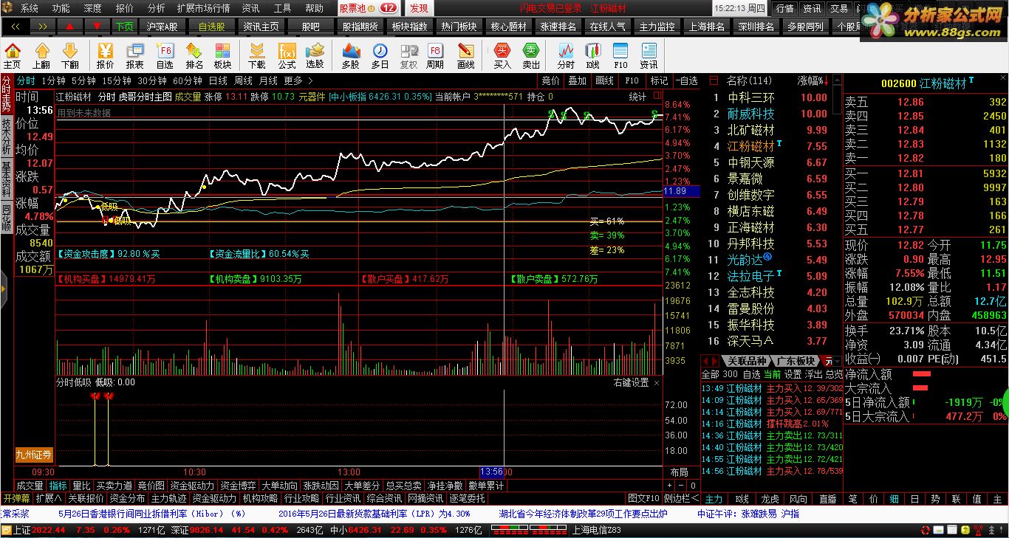Open the 多日 multi-day icon
Image resolution: width=1009 pixels, height=538 pixels.
click(x=380, y=55)
